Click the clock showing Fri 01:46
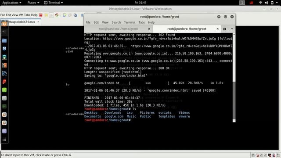The height and width of the screenshot is (158, 281). click(x=140, y=3)
